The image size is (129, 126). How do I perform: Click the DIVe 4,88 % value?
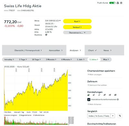48,32
